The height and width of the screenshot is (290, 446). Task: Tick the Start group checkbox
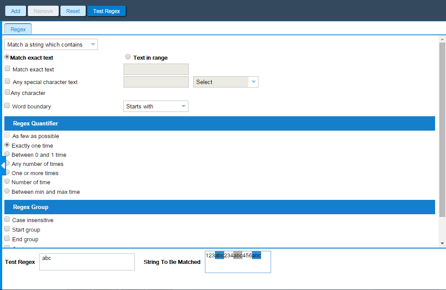click(7, 229)
